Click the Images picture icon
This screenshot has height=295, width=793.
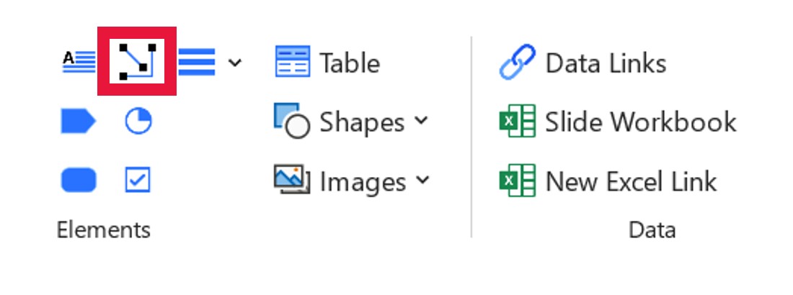coord(291,180)
